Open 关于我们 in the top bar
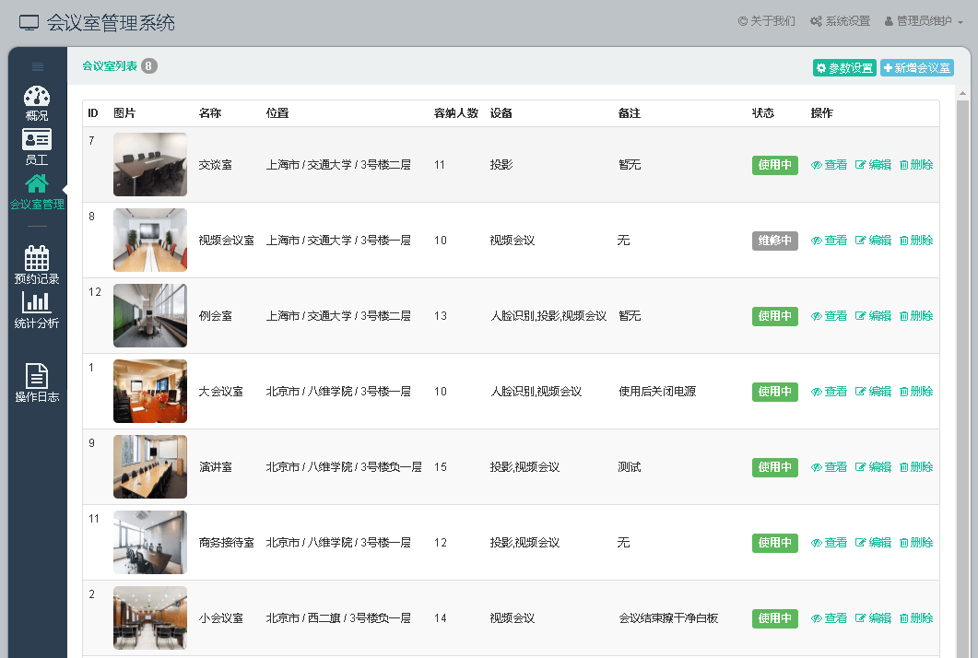Screen dimensions: 978x658 [x=766, y=21]
